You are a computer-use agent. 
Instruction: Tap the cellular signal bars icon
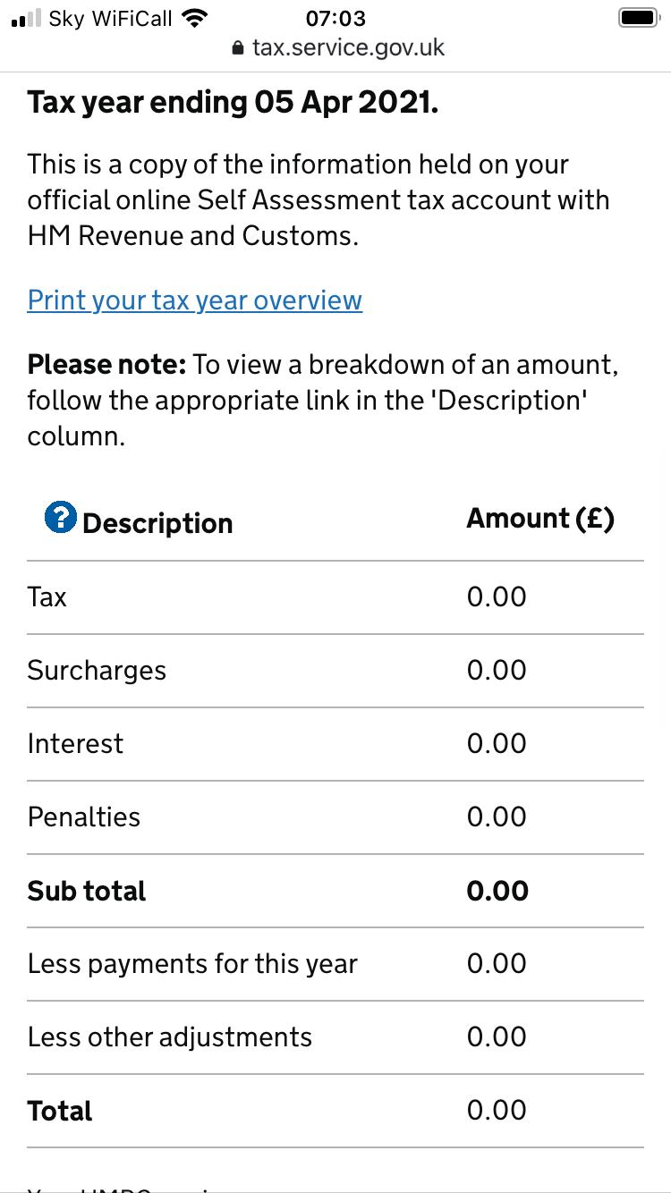click(25, 18)
